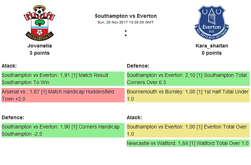This screenshot has height=165, width=251.
Task: Click the score colon between team logos
Action: click(126, 33)
